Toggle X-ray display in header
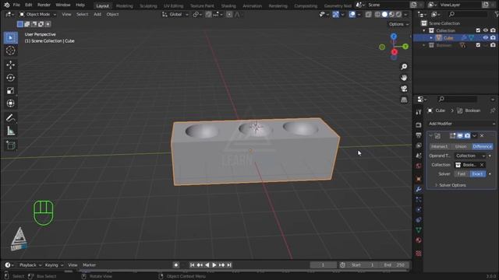Viewport: 499px width, 280px height. [x=368, y=15]
